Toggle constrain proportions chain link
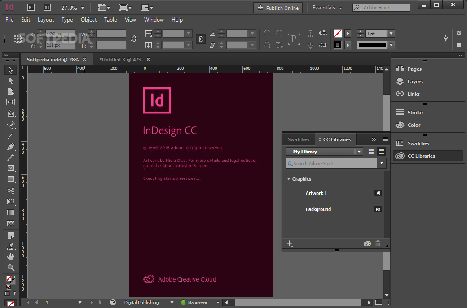 click(x=201, y=39)
